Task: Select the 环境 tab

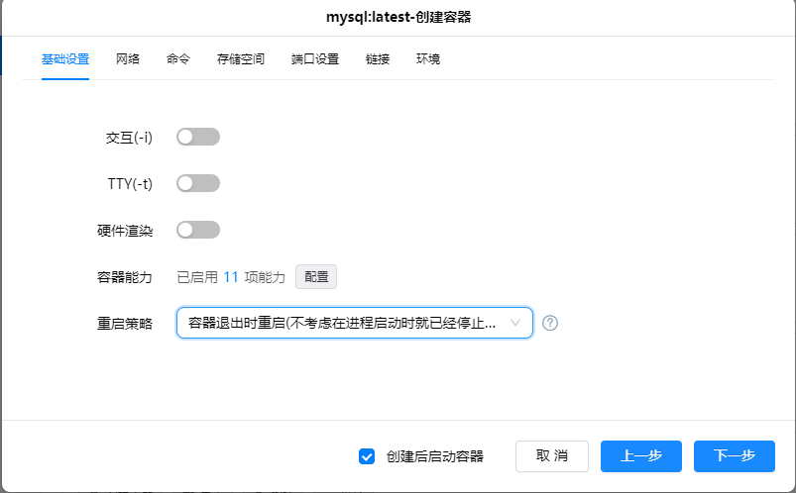Action: point(428,59)
